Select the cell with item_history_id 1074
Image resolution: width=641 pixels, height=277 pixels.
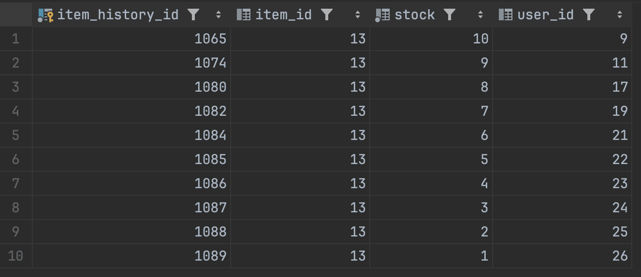(x=131, y=63)
